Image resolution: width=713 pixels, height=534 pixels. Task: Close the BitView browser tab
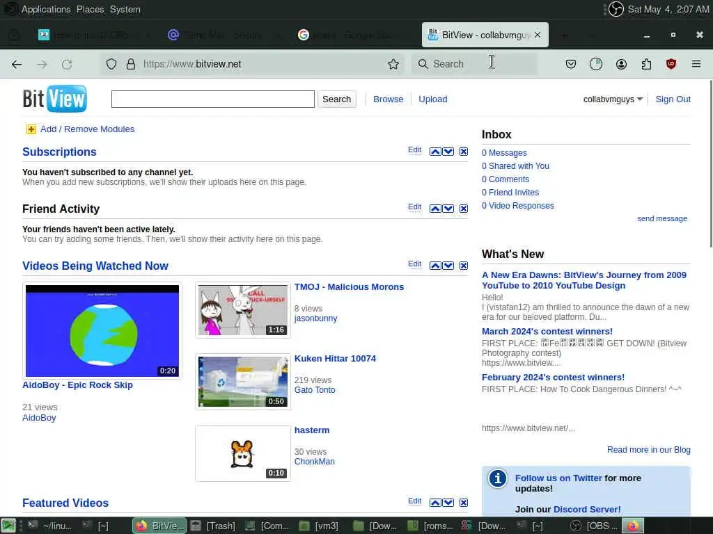(x=538, y=35)
